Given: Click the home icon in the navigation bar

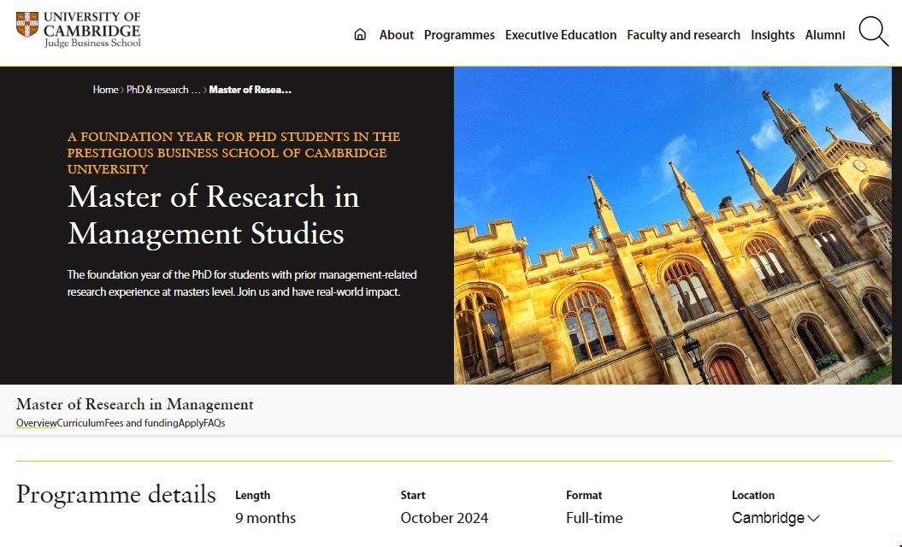Looking at the screenshot, I should tap(359, 34).
